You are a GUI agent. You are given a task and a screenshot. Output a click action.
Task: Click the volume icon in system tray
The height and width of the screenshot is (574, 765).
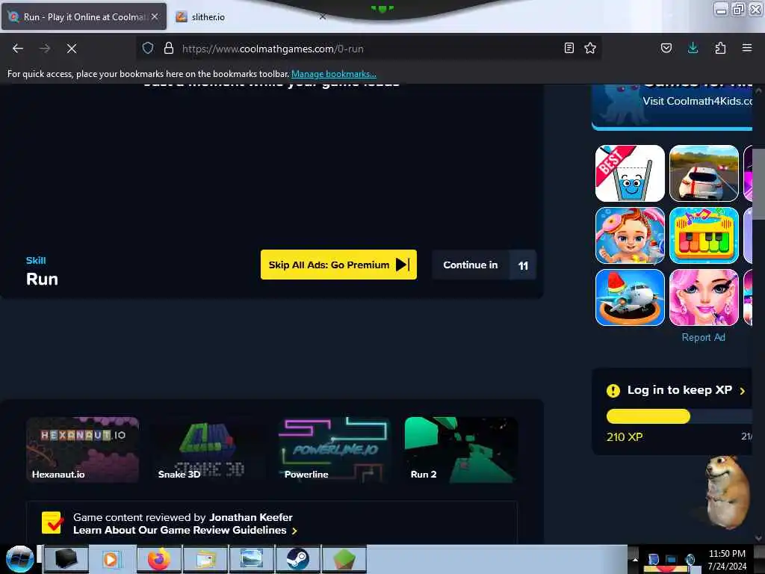pos(690,559)
